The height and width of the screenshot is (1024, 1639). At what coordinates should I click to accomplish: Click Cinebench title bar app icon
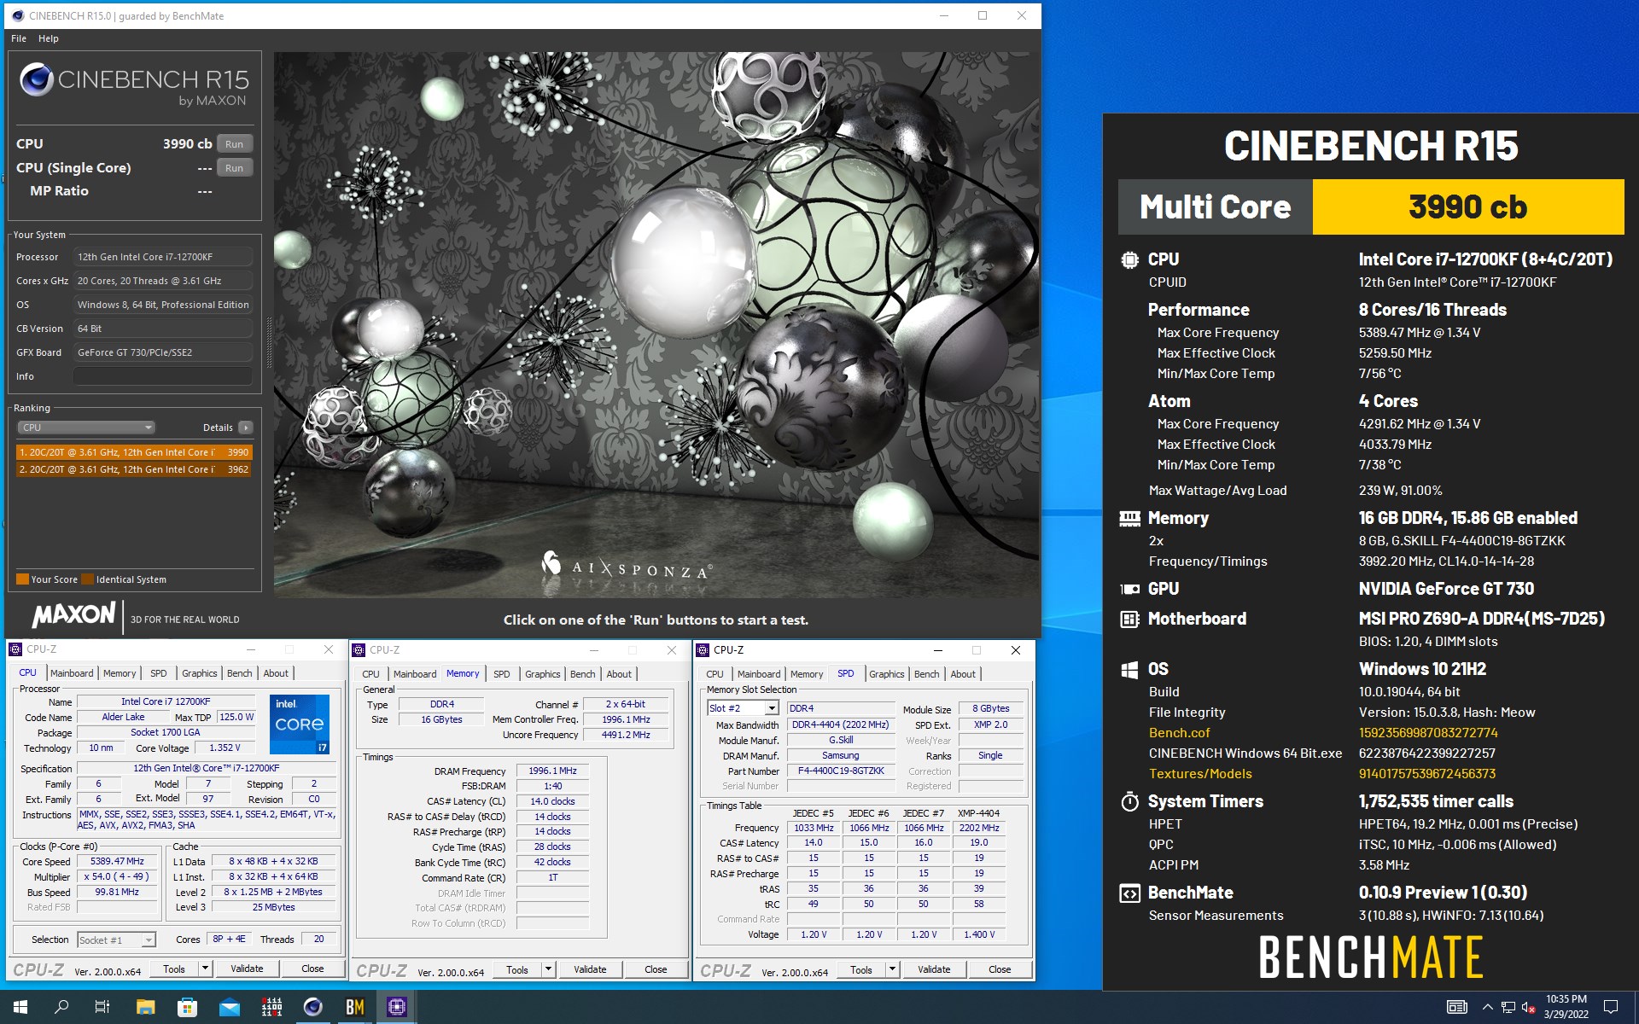click(18, 15)
